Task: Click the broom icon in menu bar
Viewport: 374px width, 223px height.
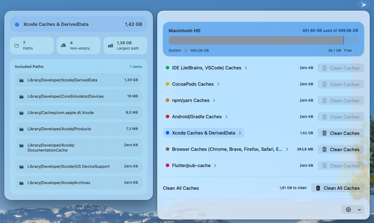Action: [363, 4]
